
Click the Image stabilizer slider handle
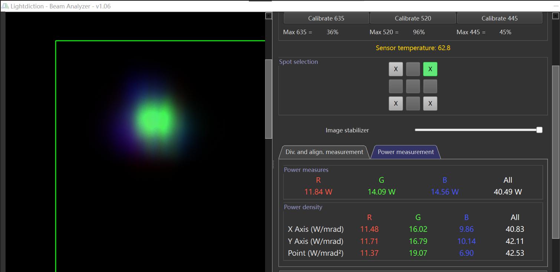539,130
